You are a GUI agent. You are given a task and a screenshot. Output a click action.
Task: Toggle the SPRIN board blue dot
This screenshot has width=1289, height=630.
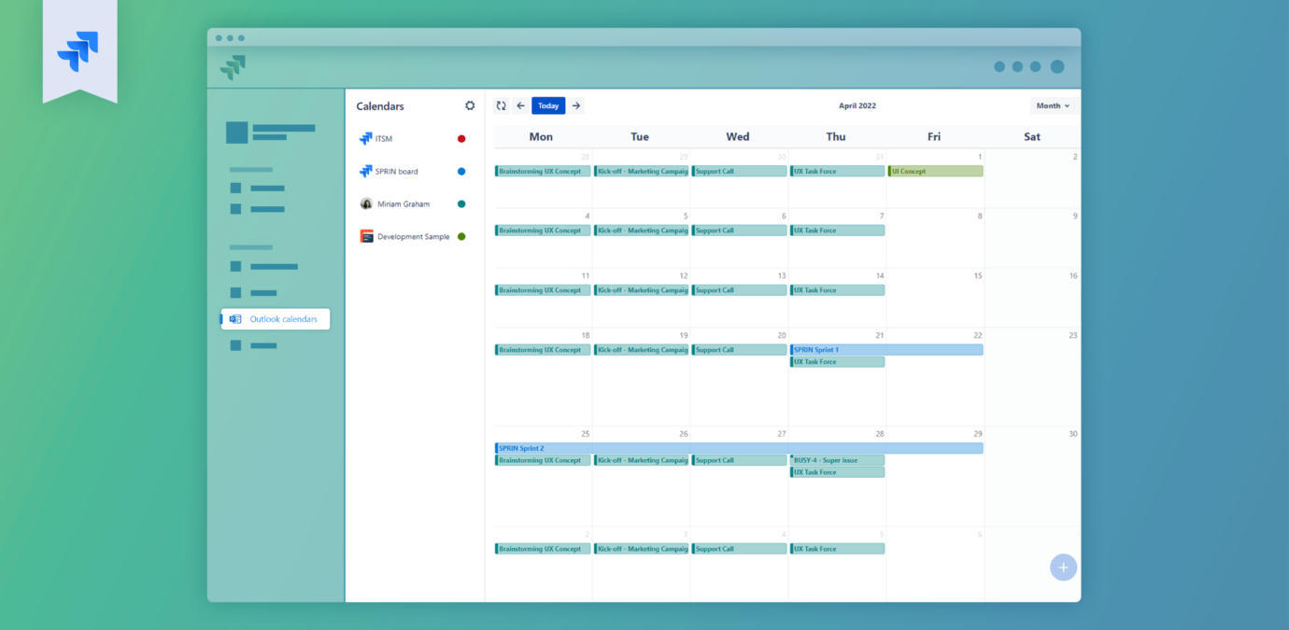point(461,172)
